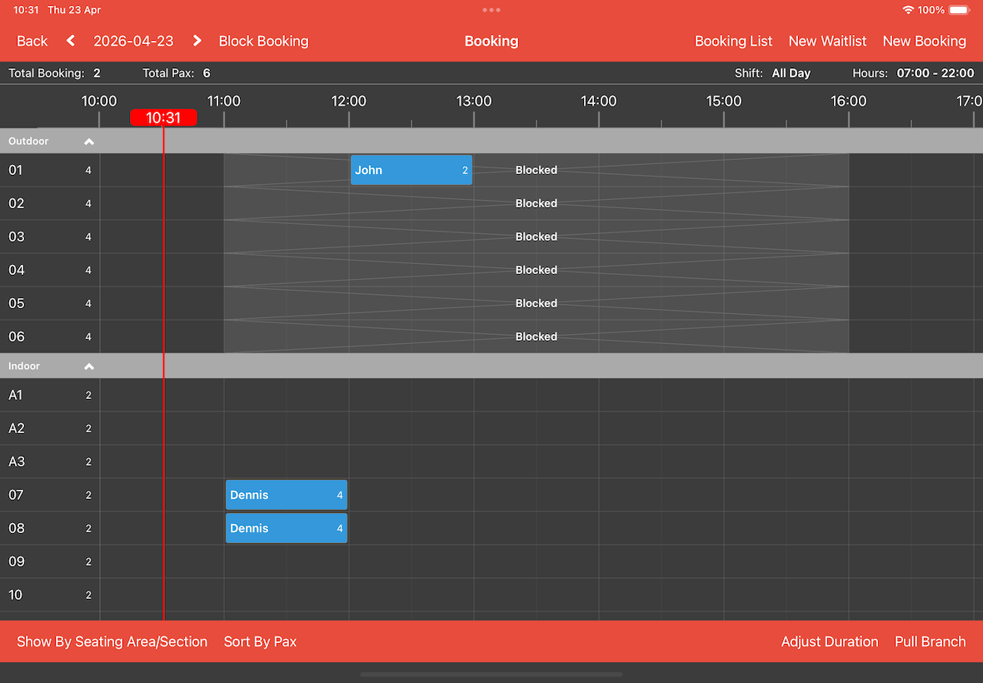The image size is (983, 683).
Task: Tap the Wi-Fi icon in status bar
Action: pyautogui.click(x=908, y=10)
